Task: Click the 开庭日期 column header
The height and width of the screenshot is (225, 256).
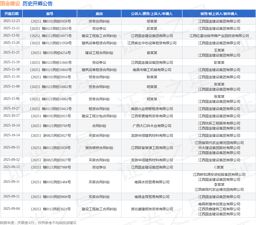Action: coord(11,14)
